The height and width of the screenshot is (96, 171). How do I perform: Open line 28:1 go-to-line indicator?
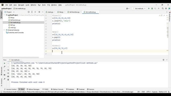139,92
